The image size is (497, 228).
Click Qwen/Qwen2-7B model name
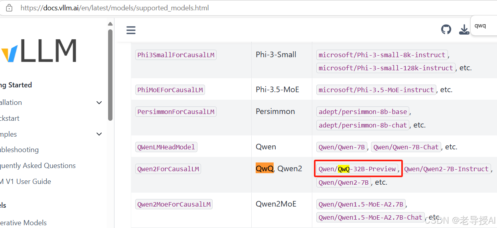tap(344, 182)
